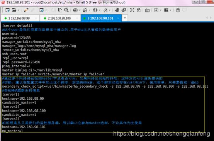Launch Xftp with the swirl icon
Screen dimensions: 214x141
click(x=117, y=10)
